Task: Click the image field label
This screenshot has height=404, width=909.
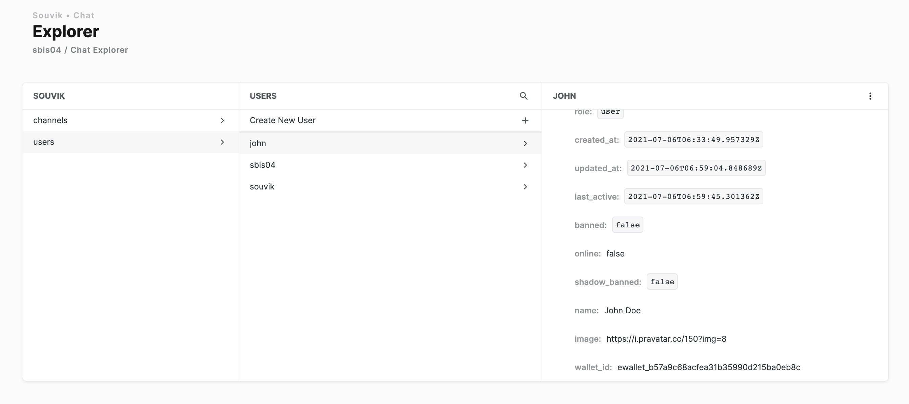Action: [x=588, y=339]
